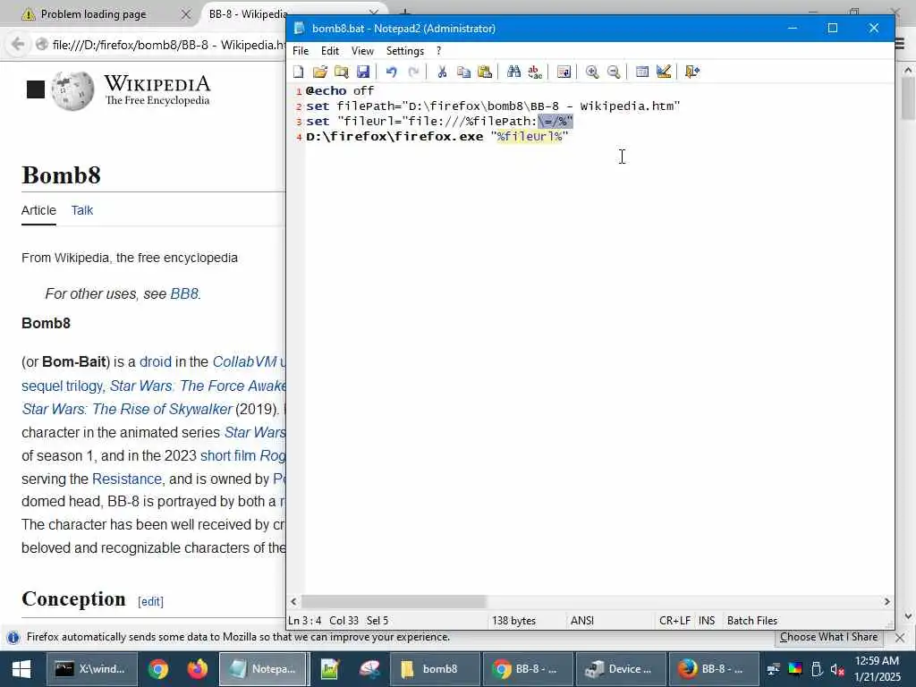Open the File menu in Notepad2
The height and width of the screenshot is (687, 916).
click(301, 51)
